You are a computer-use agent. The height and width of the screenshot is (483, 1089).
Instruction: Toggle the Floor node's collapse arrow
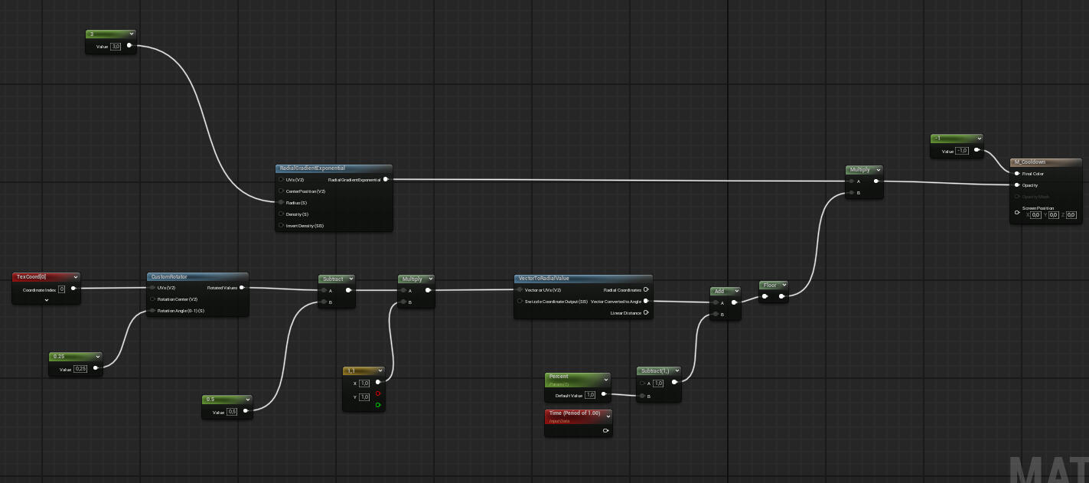[782, 286]
